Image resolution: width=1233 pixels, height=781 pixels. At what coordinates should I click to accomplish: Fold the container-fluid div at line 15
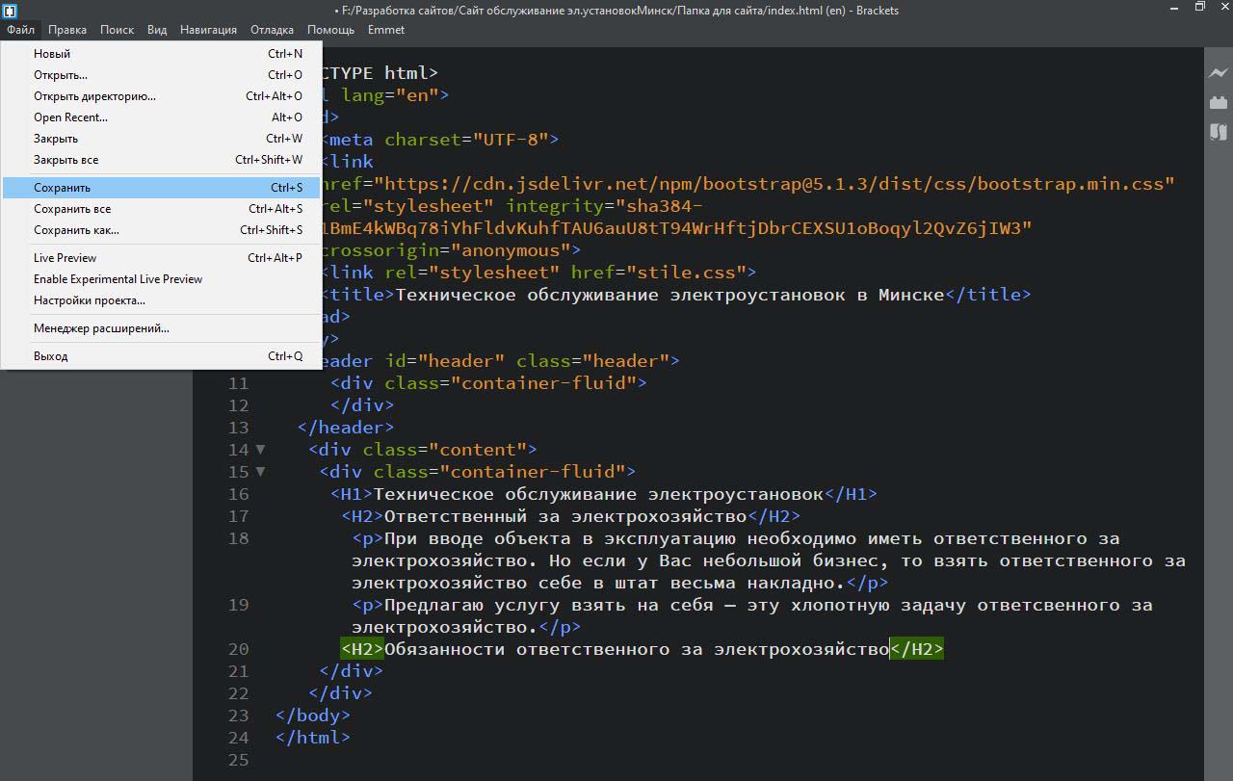click(x=260, y=472)
